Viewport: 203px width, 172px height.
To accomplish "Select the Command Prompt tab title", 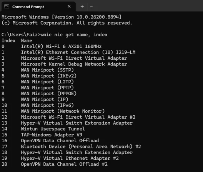I will point(28,7).
